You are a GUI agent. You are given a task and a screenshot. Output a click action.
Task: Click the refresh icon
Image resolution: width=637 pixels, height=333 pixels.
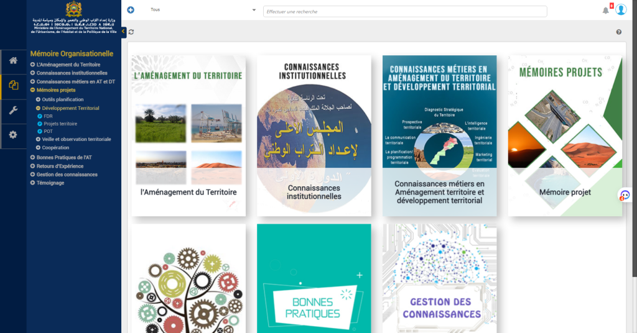131,32
